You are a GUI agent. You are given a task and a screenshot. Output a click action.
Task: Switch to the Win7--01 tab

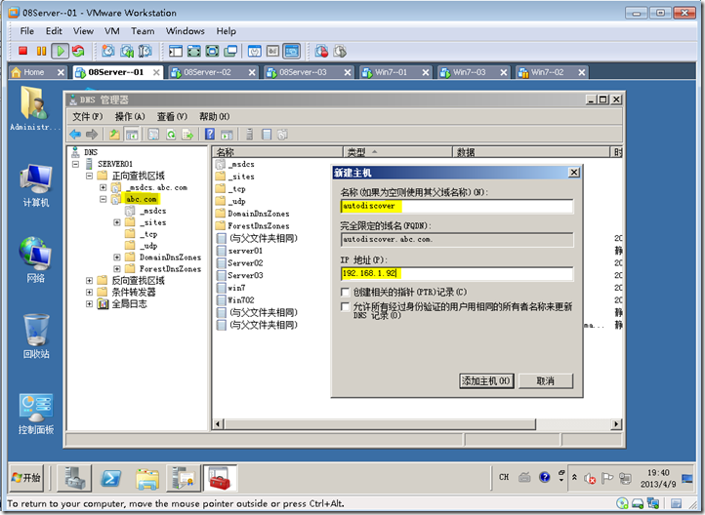(x=395, y=72)
